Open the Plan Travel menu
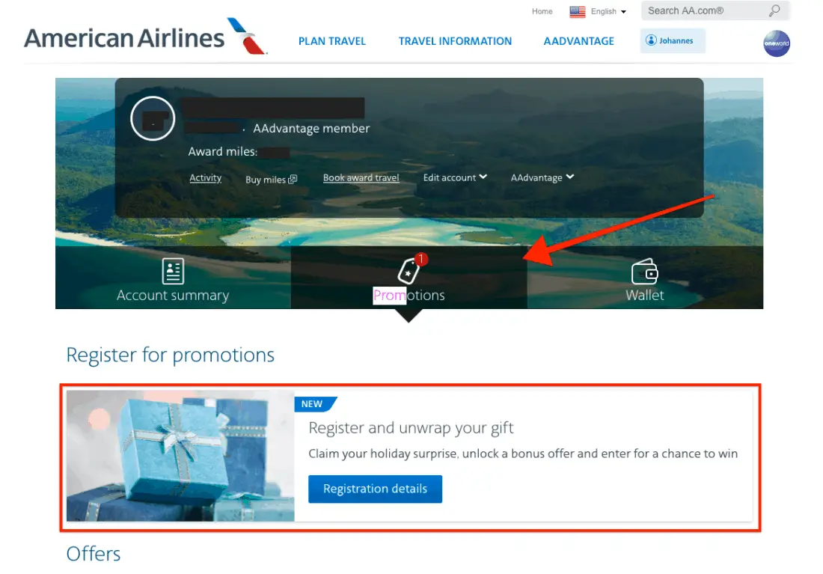This screenshot has width=823, height=574. (x=332, y=41)
